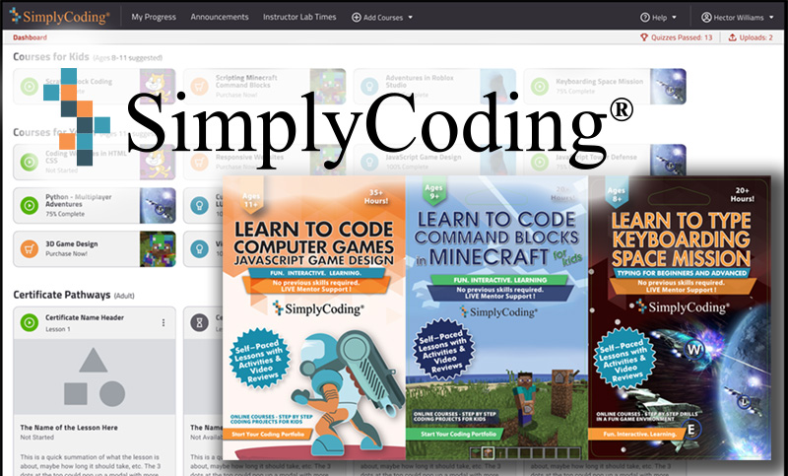Open the Python - Multiplayer Adventures thumbnail

(x=158, y=205)
